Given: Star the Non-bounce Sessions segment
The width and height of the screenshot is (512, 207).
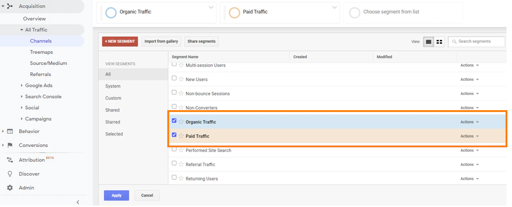Looking at the screenshot, I should point(181,94).
